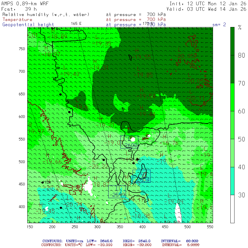This screenshot has height=248, width=248.
Task: Click the Relative humidity legend text
Action: pyautogui.click(x=46, y=15)
